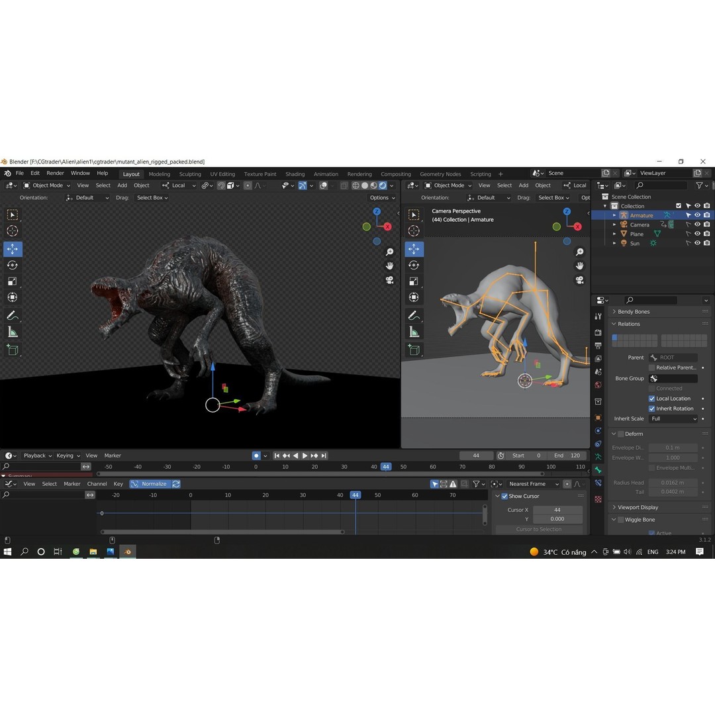
Task: Click the outliner search field
Action: (x=660, y=185)
